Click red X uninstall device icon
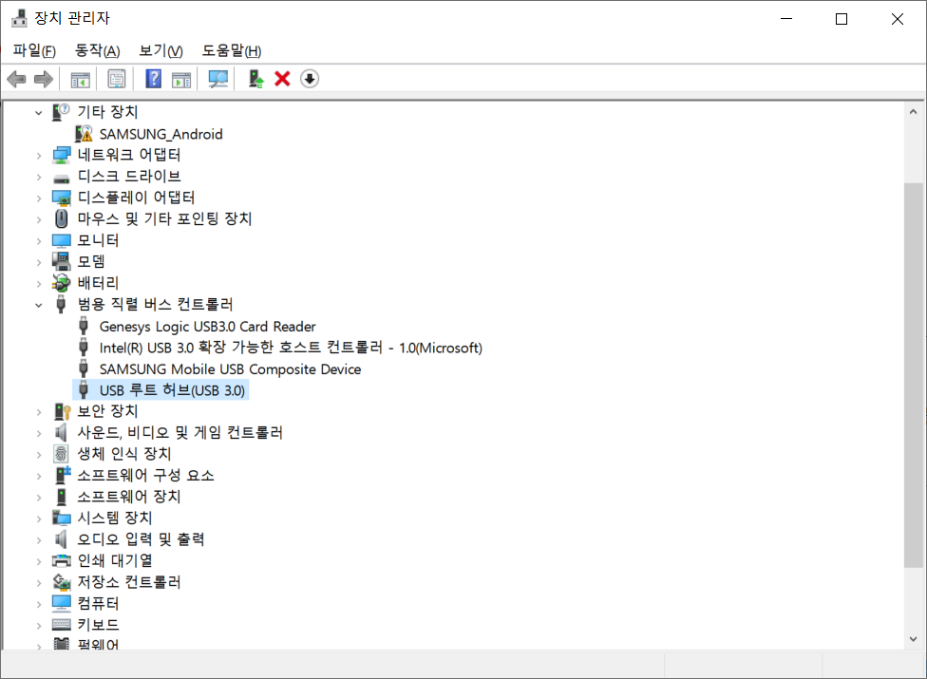Image resolution: width=927 pixels, height=679 pixels. tap(283, 79)
